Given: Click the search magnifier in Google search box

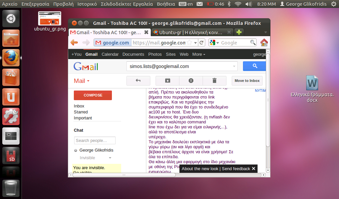Looking at the screenshot, I should click(x=253, y=42).
